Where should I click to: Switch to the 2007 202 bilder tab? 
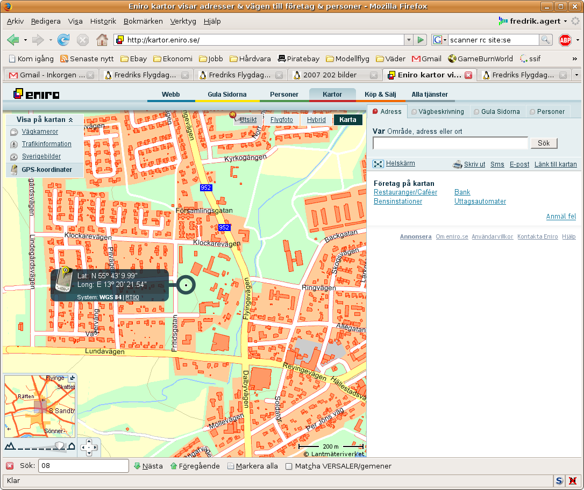(334, 75)
